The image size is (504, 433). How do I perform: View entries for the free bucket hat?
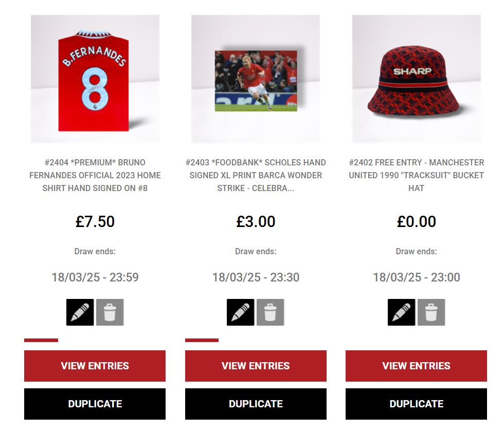coord(416,366)
